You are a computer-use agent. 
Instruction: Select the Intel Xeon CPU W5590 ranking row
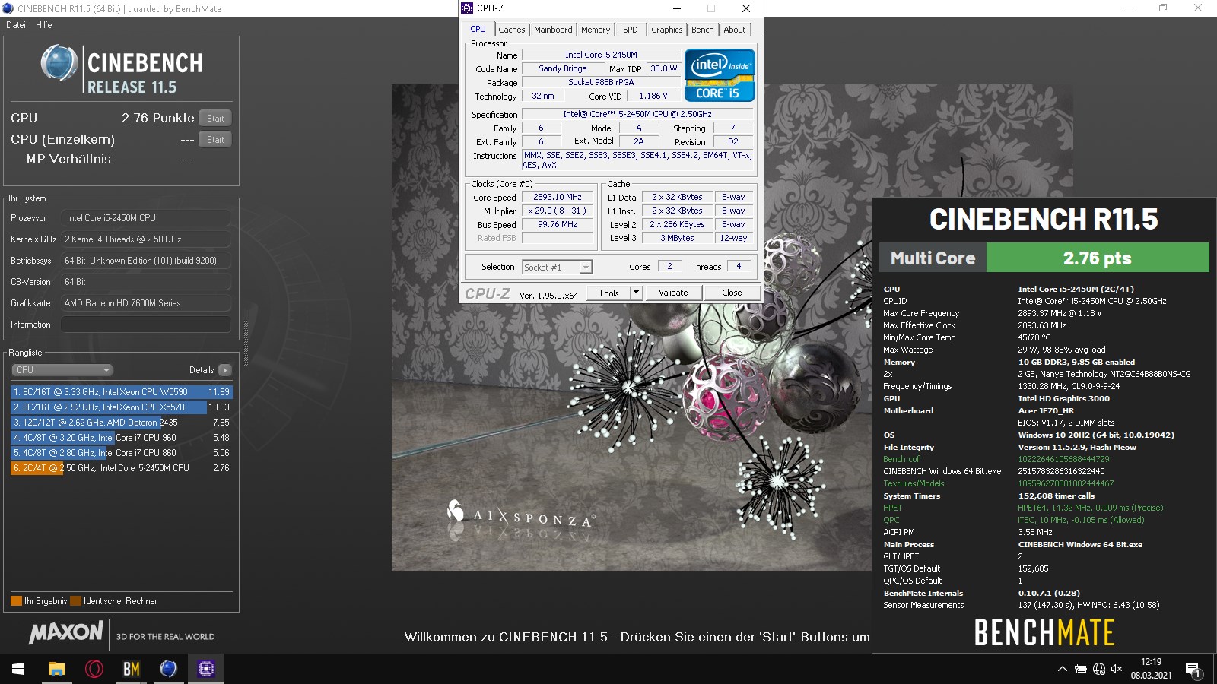(121, 392)
